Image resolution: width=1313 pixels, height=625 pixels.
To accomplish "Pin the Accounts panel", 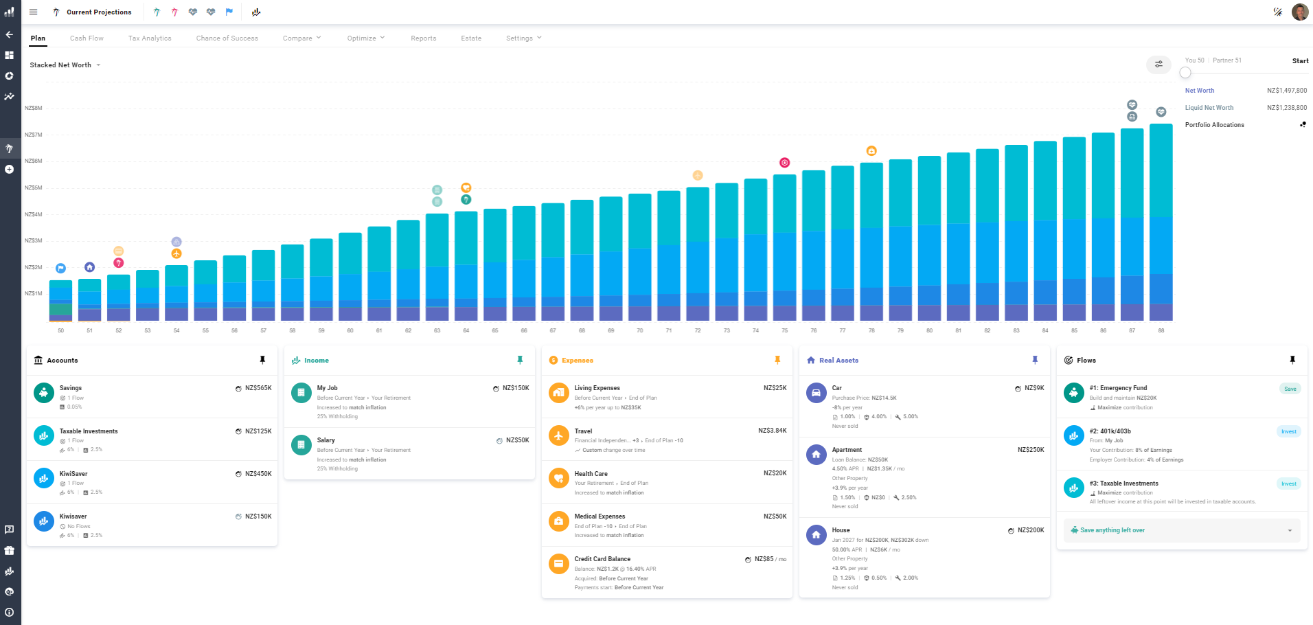I will [262, 360].
